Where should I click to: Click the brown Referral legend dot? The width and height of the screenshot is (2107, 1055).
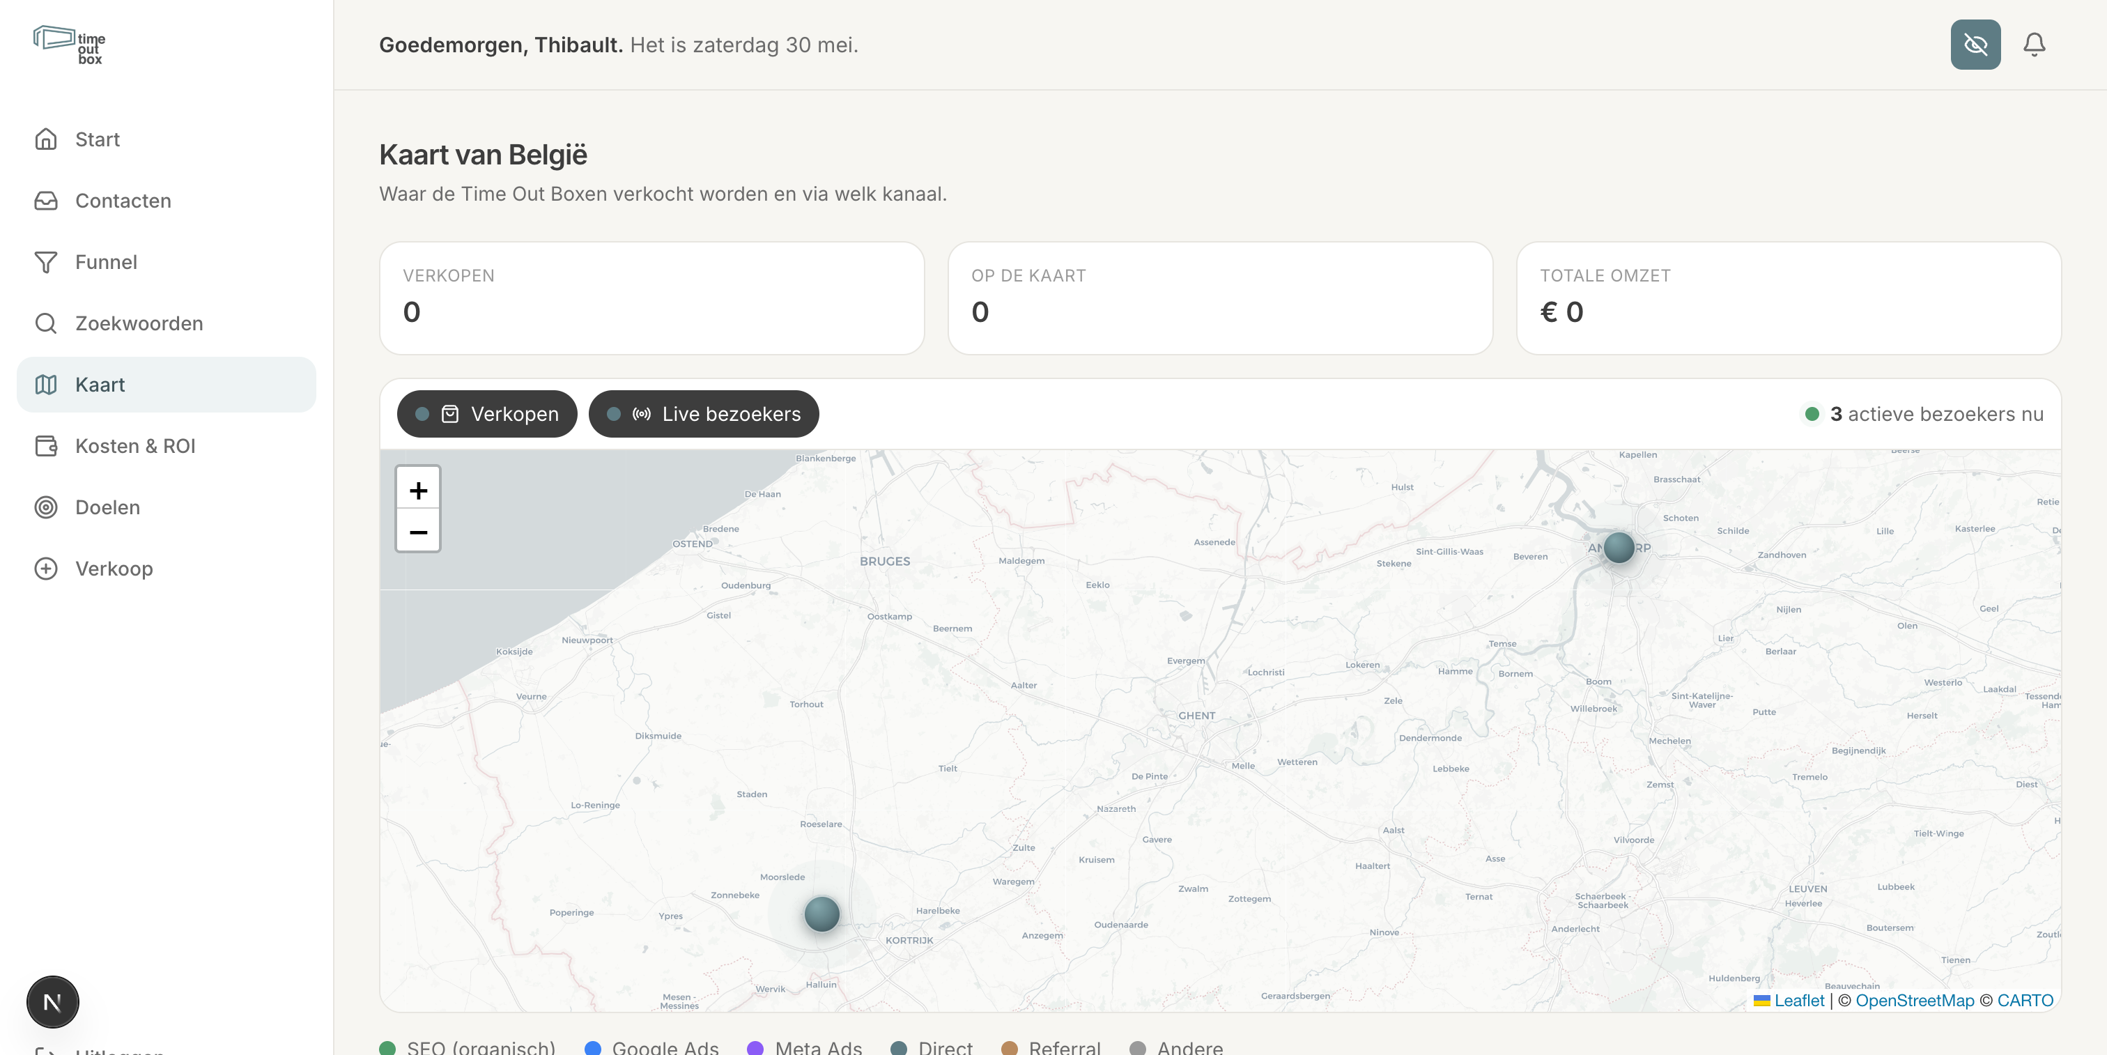[x=1010, y=1047]
